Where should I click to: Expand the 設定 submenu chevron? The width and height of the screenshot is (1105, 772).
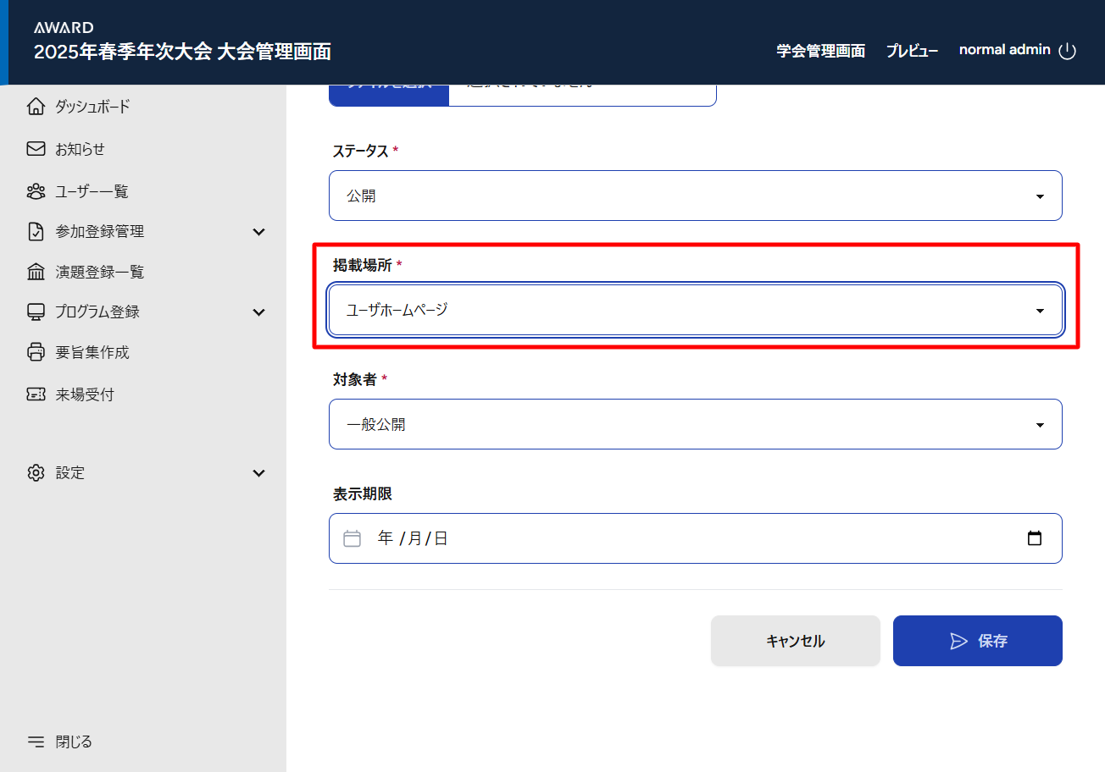[259, 473]
